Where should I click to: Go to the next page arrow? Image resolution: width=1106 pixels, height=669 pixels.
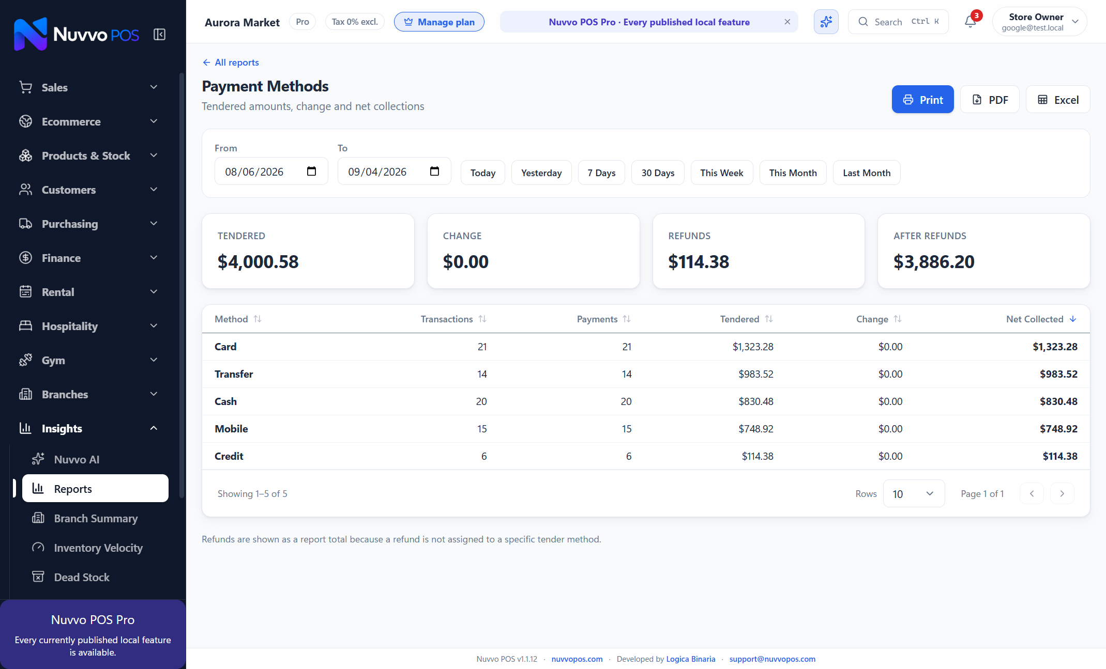point(1062,494)
